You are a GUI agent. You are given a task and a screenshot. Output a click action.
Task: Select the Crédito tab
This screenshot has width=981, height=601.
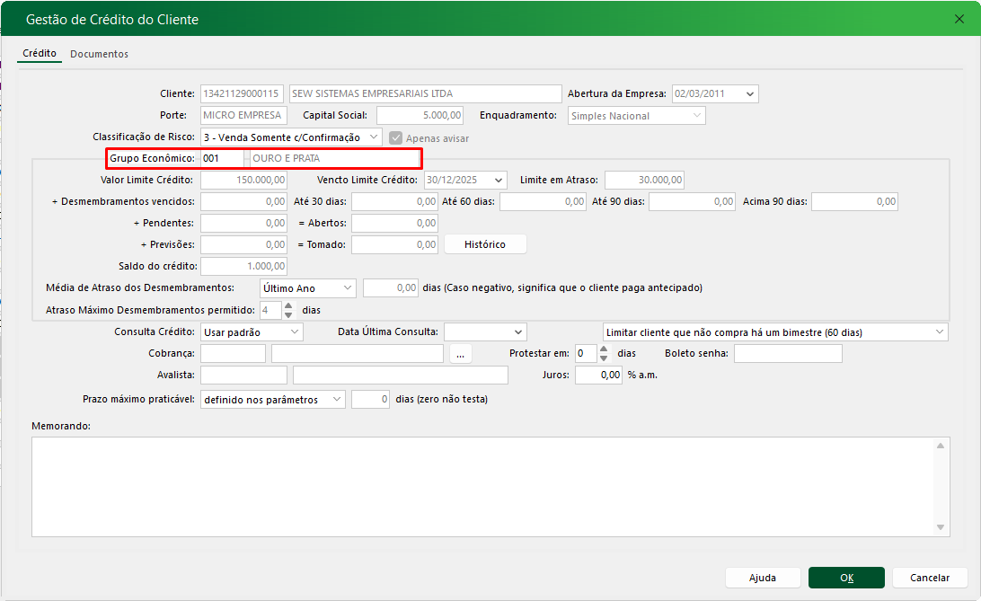40,53
